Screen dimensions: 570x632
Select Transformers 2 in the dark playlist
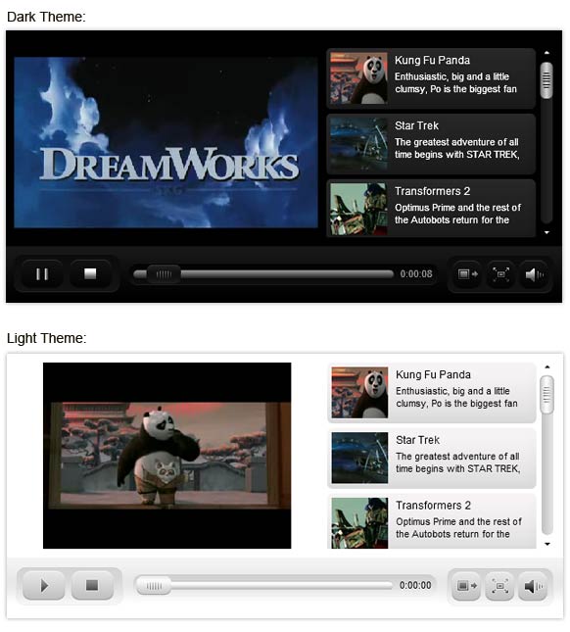pos(431,209)
